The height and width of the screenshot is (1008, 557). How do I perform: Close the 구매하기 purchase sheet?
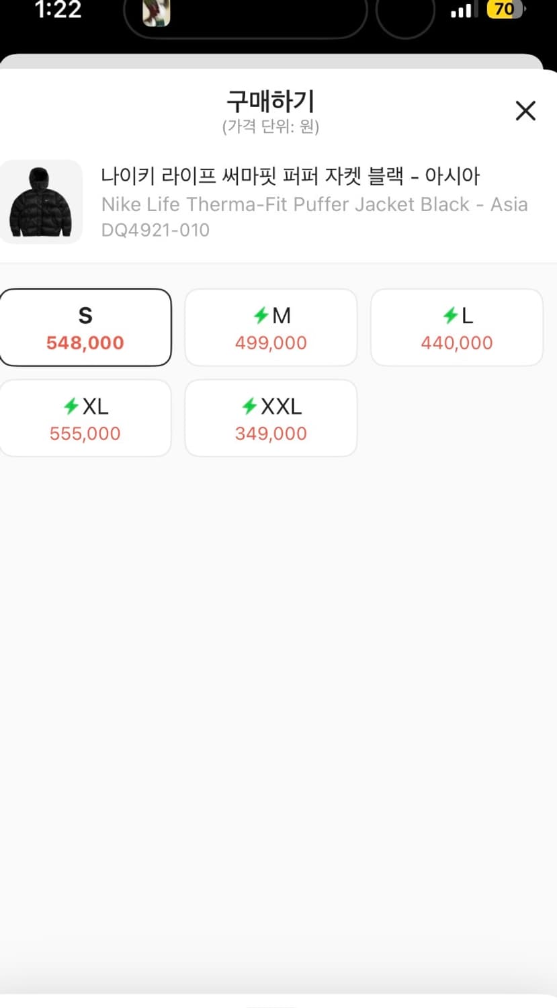point(525,111)
